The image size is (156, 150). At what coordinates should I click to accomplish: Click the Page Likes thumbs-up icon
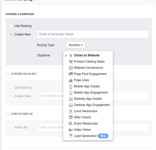(x=71, y=80)
